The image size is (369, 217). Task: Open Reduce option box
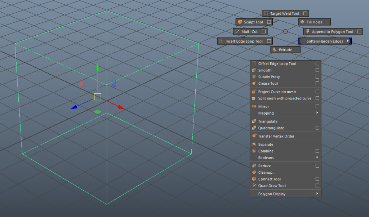pos(317,166)
